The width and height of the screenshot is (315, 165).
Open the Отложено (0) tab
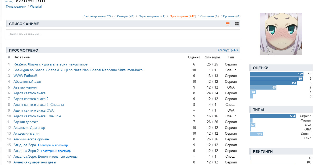[x=209, y=16]
